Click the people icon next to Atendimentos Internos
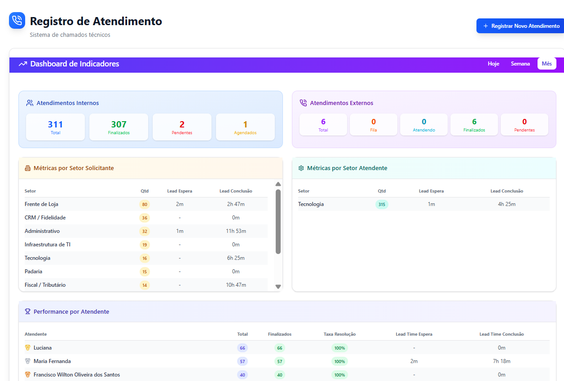The height and width of the screenshot is (381, 564). click(x=30, y=103)
